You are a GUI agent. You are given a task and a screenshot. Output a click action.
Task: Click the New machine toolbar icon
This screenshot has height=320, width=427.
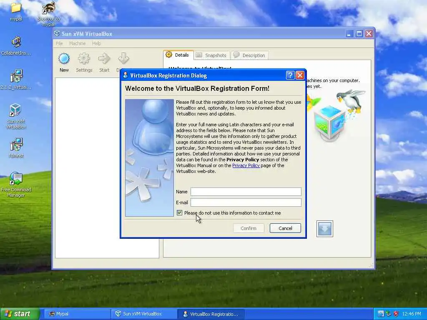click(64, 62)
